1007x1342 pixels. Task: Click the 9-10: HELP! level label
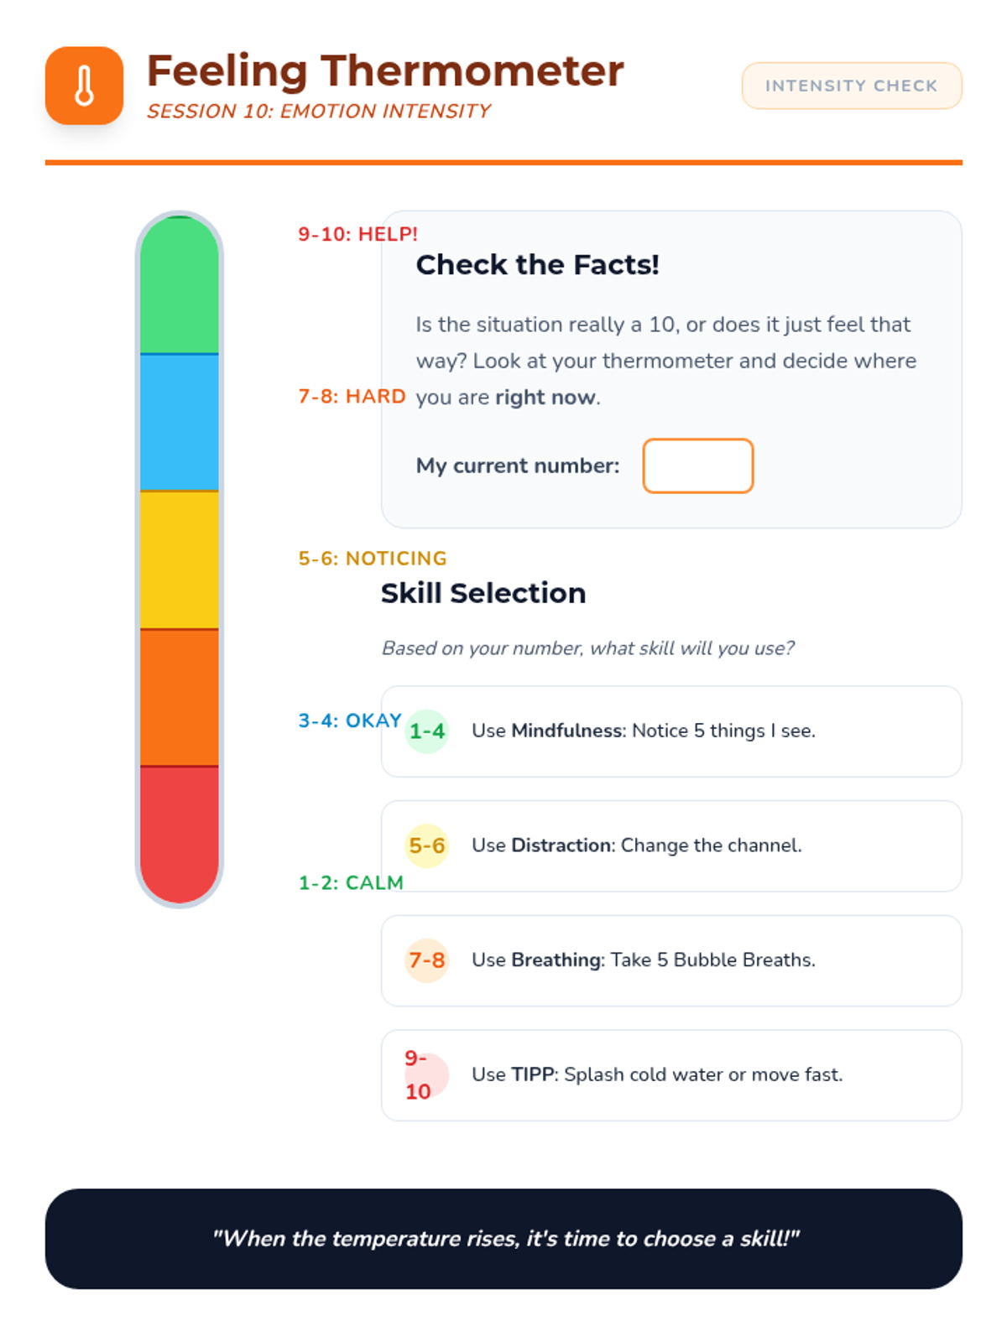click(357, 234)
